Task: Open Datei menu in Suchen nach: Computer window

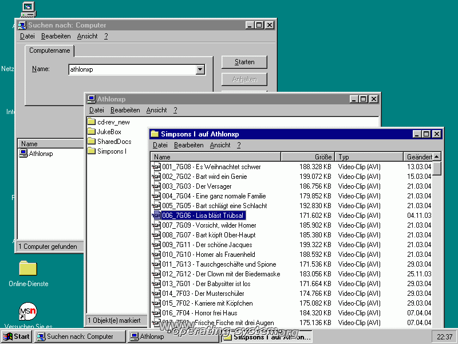Action: pos(27,36)
